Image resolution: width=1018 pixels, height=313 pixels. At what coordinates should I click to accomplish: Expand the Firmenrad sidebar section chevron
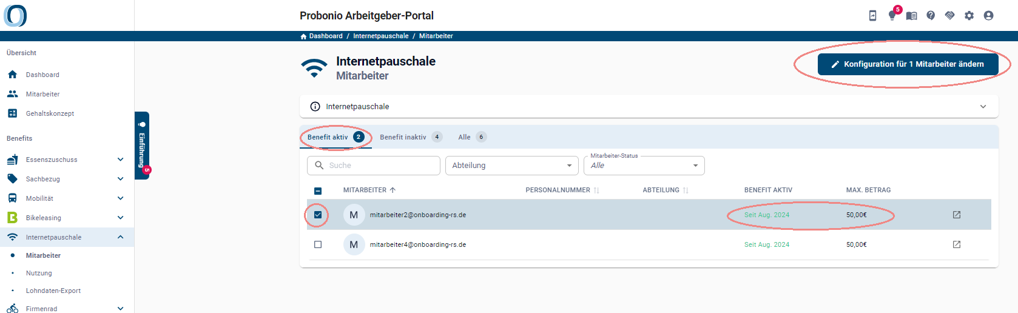point(120,309)
